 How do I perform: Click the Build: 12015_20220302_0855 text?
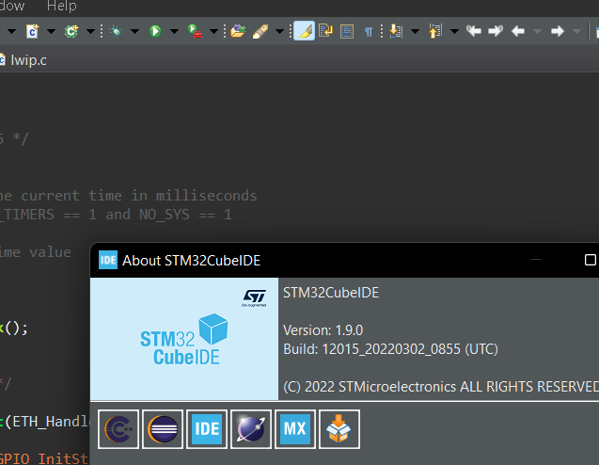390,349
